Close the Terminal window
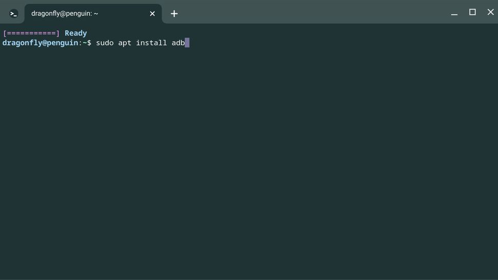This screenshot has height=280, width=498. click(490, 12)
